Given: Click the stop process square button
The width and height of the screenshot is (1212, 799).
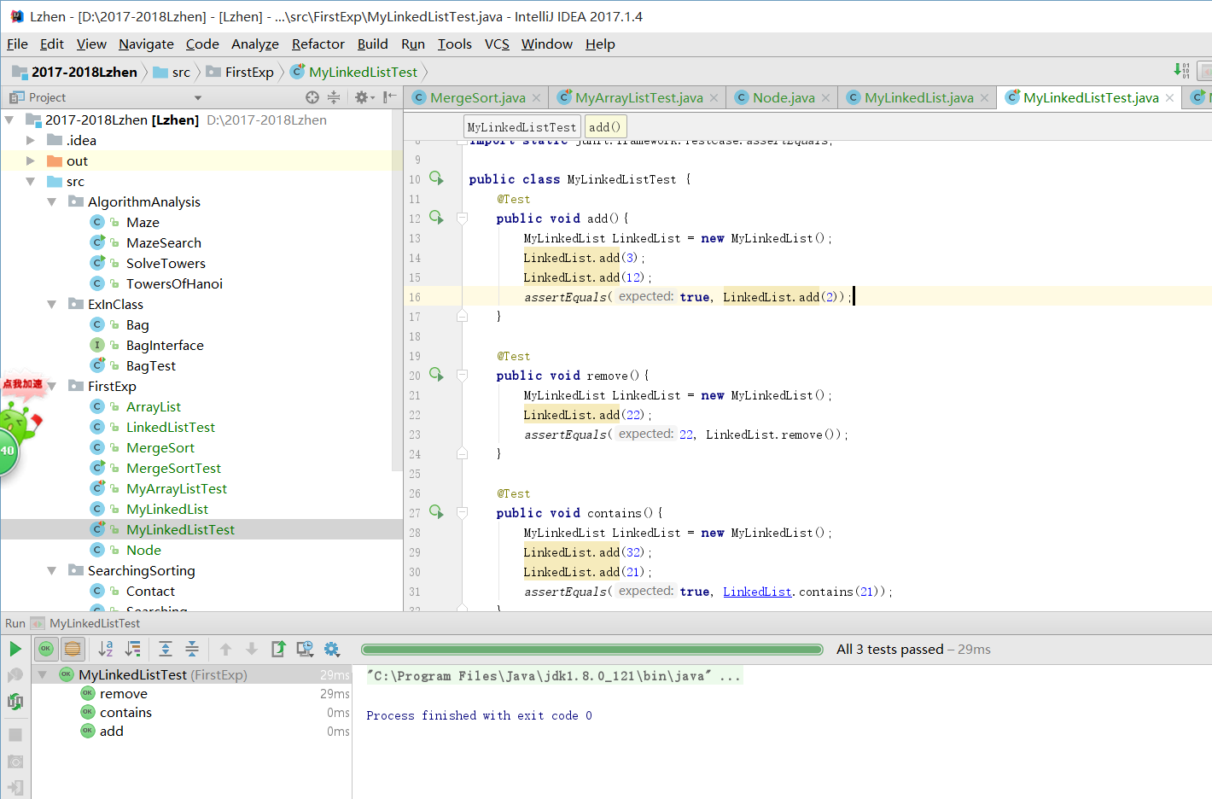Looking at the screenshot, I should pos(15,734).
